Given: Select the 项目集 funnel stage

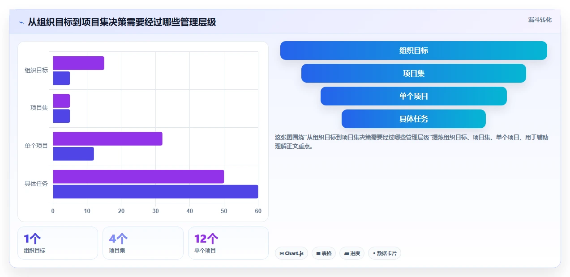Looking at the screenshot, I should coord(414,73).
